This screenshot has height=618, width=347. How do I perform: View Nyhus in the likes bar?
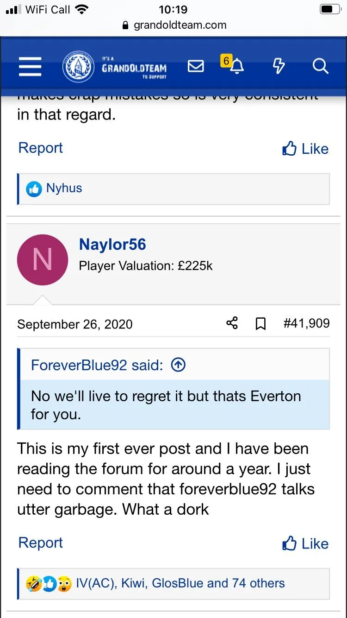click(64, 188)
